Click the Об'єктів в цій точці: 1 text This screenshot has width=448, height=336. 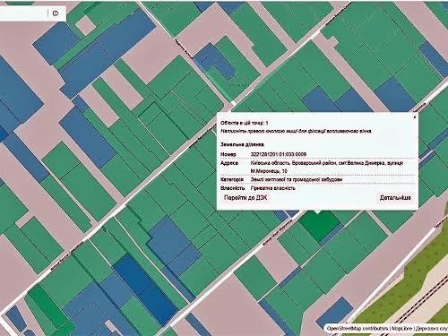pos(245,123)
